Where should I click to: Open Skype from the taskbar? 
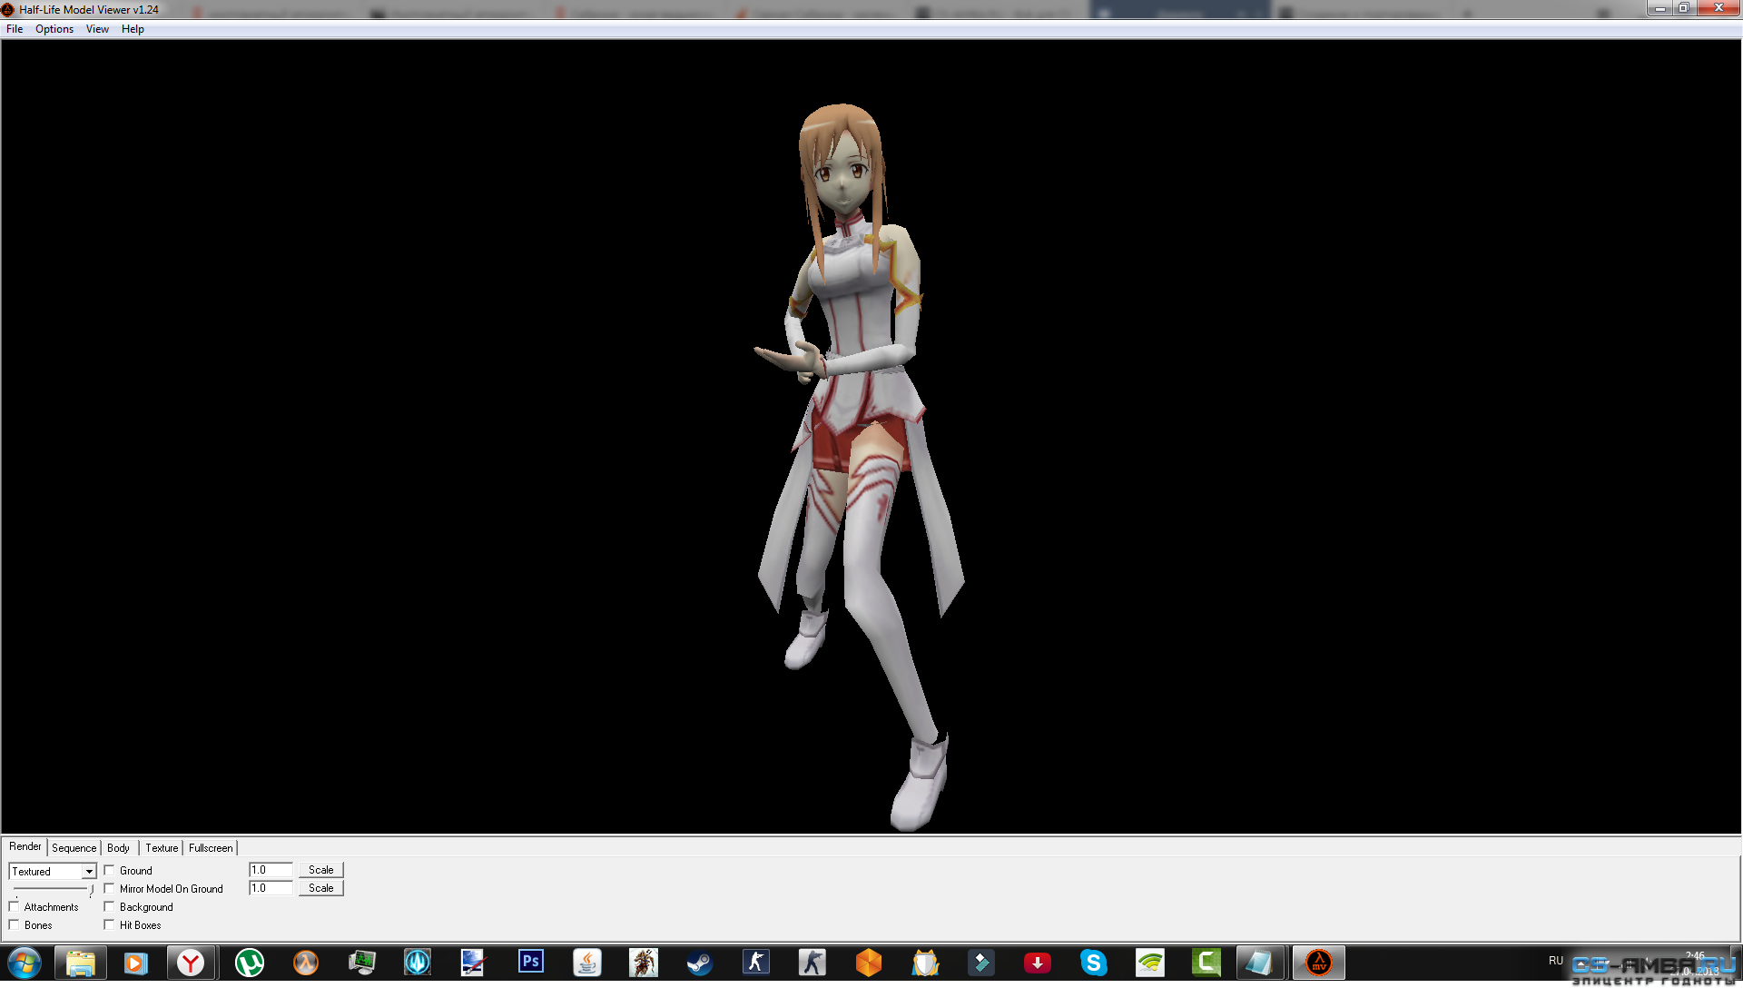(x=1093, y=963)
